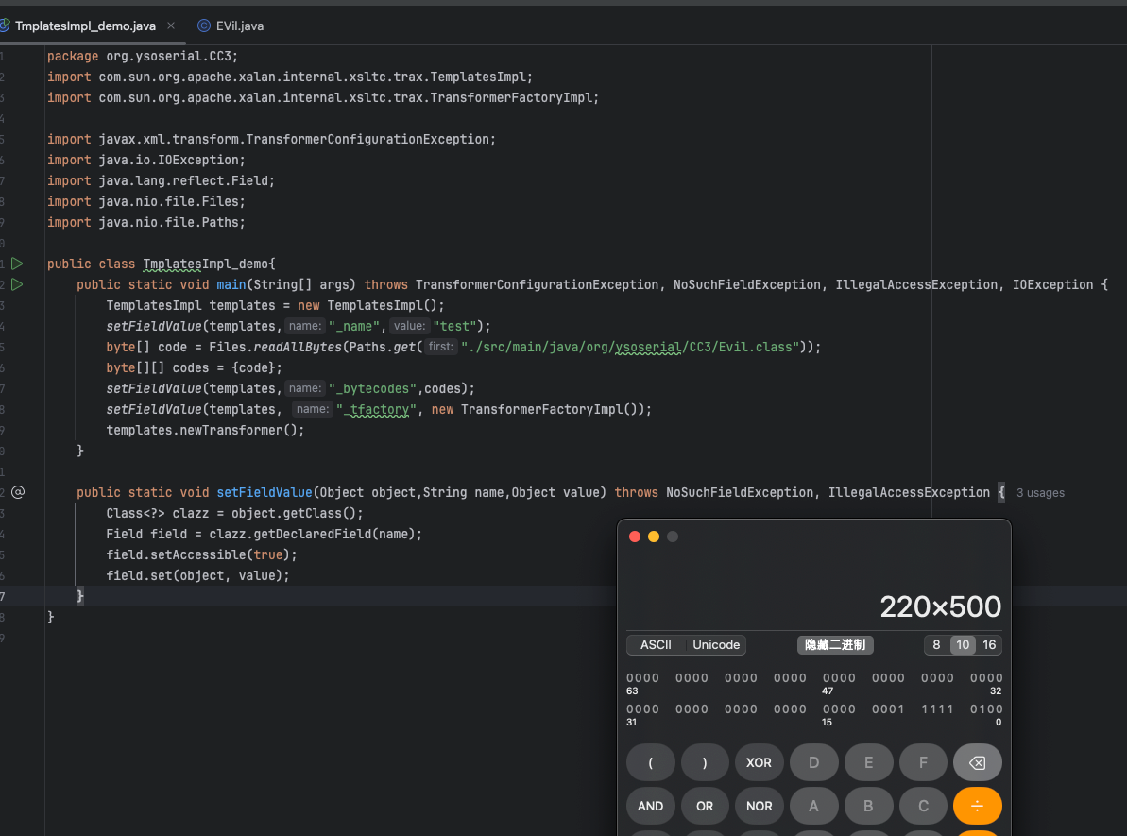Click the 'name:' hint before "_name"
The image size is (1127, 836).
(x=305, y=326)
